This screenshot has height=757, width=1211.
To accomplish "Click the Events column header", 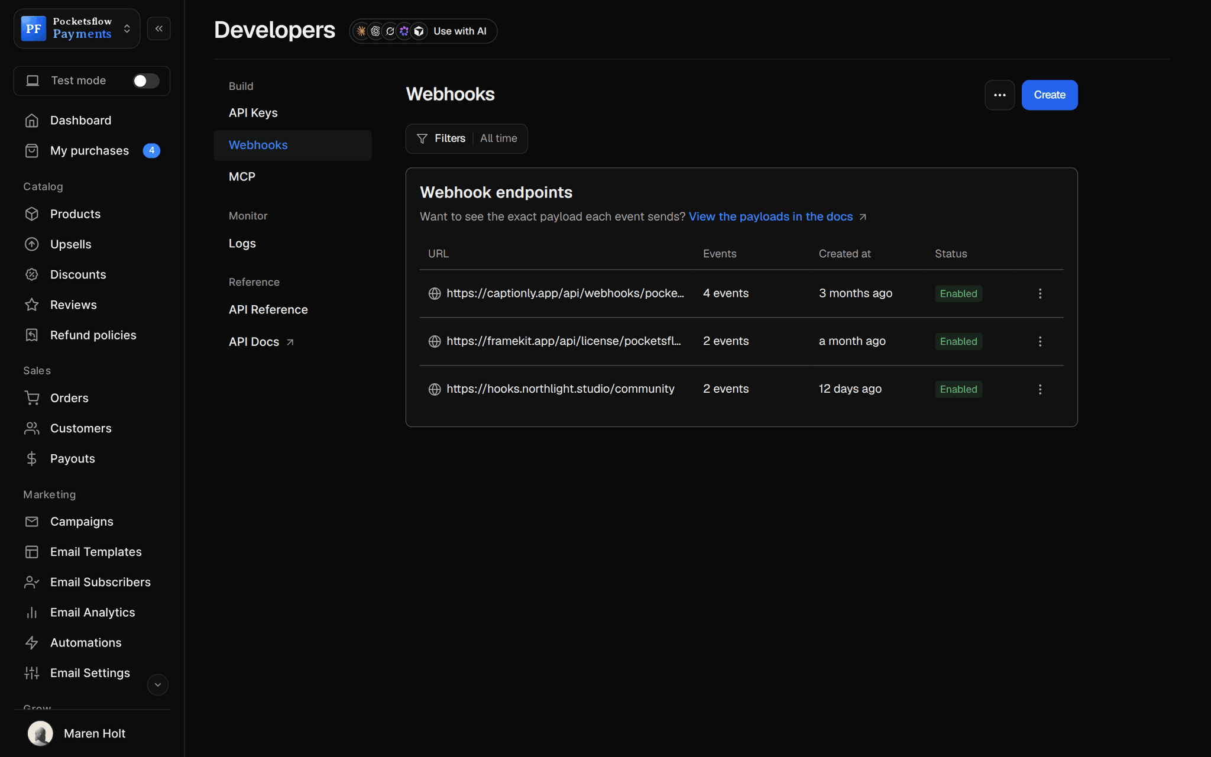I will [x=720, y=254].
